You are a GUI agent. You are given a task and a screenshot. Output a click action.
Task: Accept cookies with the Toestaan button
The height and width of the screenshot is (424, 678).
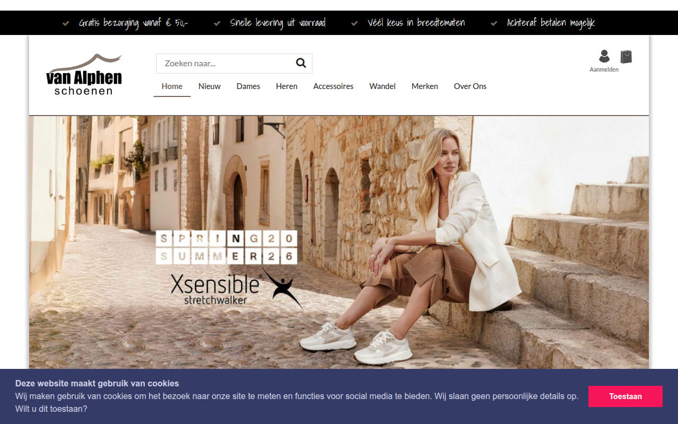[x=626, y=396]
